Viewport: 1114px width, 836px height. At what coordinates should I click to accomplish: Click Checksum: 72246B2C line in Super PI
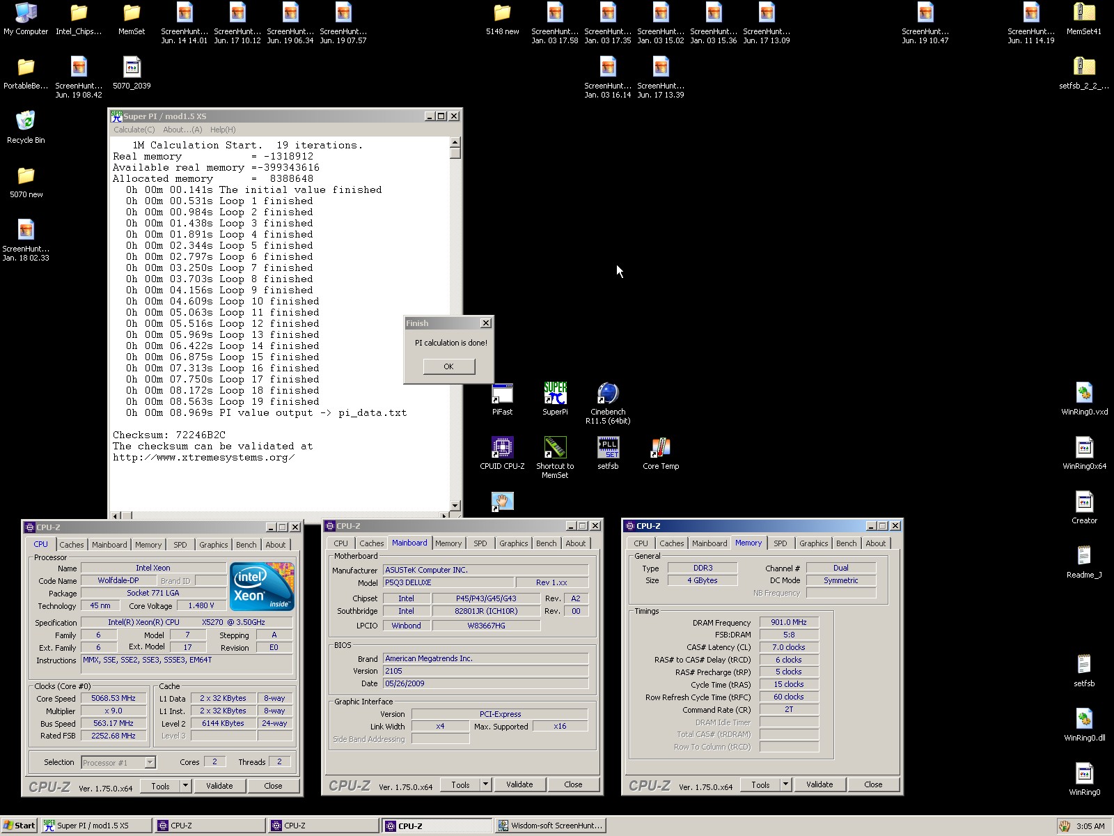169,435
